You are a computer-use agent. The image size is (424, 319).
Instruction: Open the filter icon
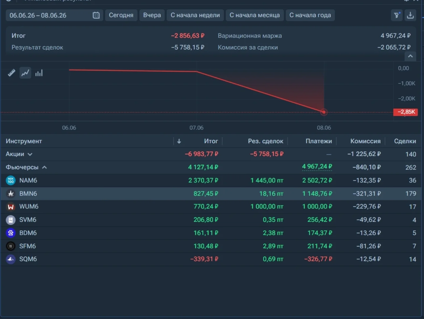pos(397,15)
